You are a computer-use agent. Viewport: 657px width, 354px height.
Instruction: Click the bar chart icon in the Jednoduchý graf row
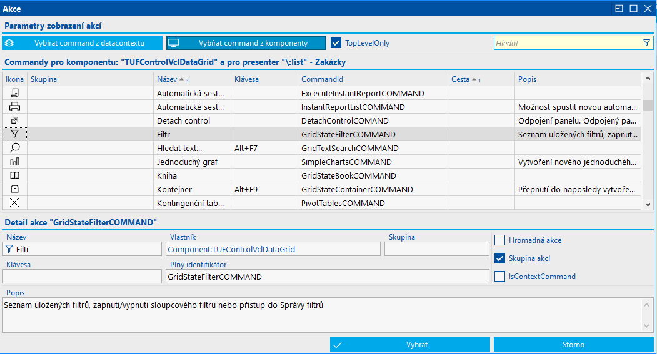pos(14,162)
